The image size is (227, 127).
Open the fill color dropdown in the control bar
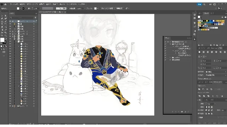point(20,8)
